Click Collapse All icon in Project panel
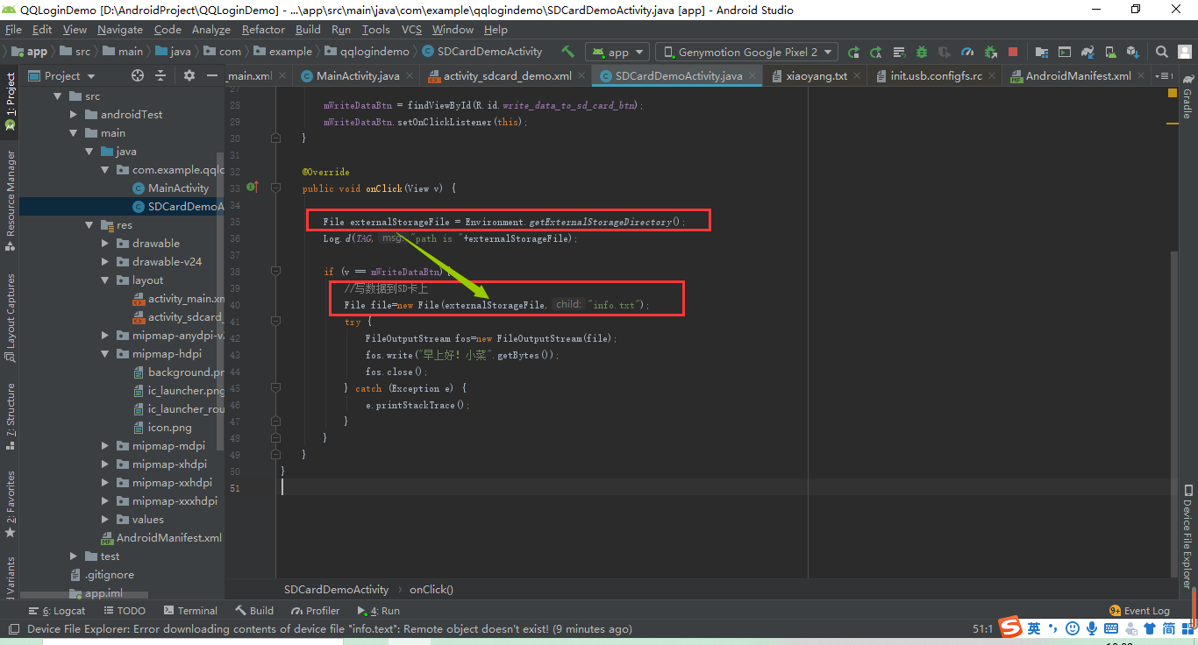Viewport: 1198px width, 645px height. [x=160, y=76]
